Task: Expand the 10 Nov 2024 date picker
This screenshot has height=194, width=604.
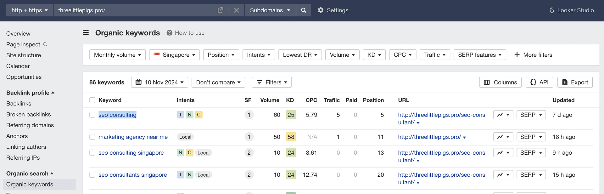Action: click(159, 82)
